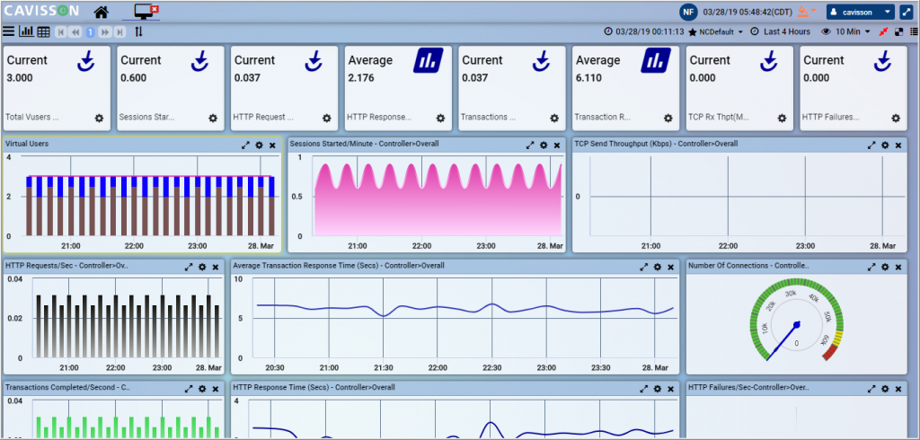Click the checkered layout icon
This screenshot has width=920, height=440.
coord(898,31)
